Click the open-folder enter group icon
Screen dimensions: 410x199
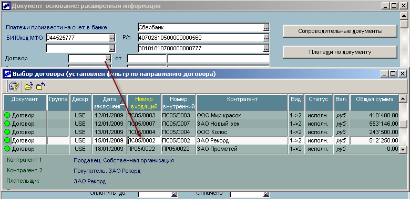[28, 86]
